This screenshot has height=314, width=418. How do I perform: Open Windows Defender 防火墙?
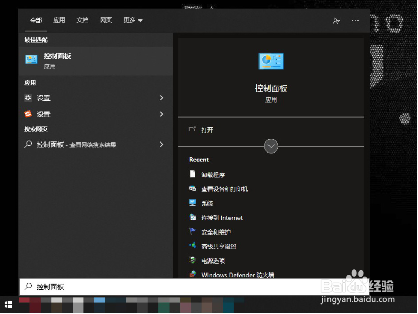click(x=237, y=275)
